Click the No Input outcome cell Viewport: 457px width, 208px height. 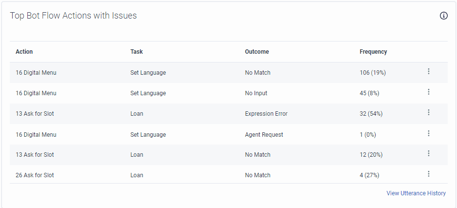(256, 93)
